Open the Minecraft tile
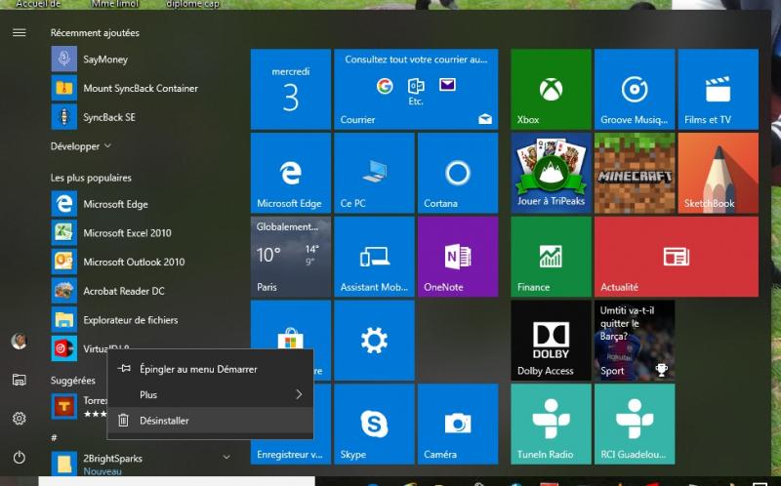The image size is (781, 486). [x=635, y=173]
